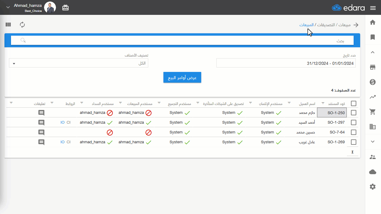This screenshot has height=214, width=381.
Task: Check the box for row SO-1-297
Action: (354, 122)
